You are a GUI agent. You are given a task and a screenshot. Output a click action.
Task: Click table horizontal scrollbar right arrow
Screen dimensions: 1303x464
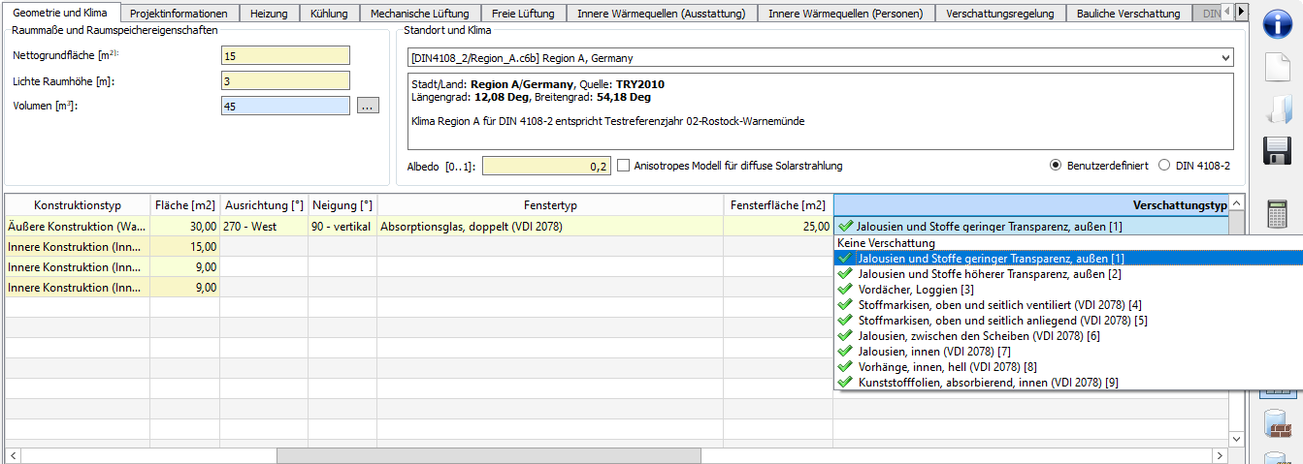point(1221,455)
